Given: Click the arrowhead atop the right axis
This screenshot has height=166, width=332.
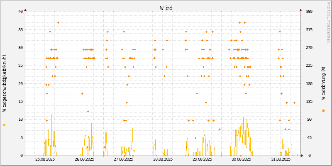Looking at the screenshot, I should pos(301,10).
